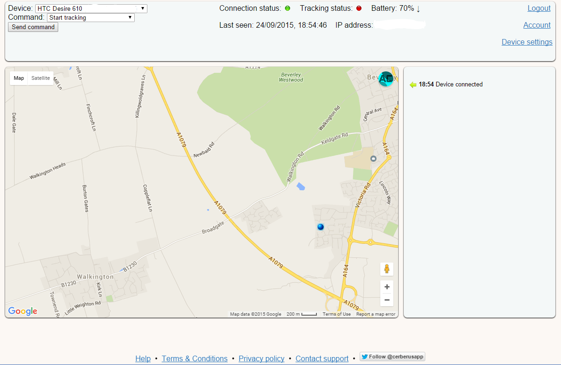Click the Keldgate Rd label on map

pos(335,139)
